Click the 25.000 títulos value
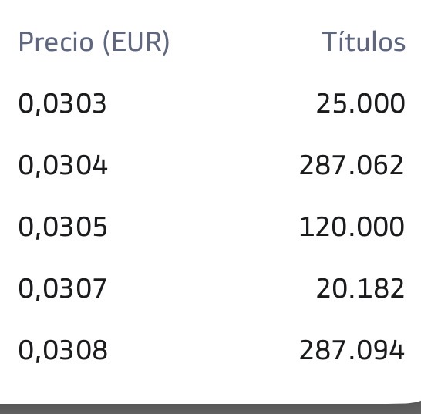This screenshot has width=421, height=414. click(360, 103)
